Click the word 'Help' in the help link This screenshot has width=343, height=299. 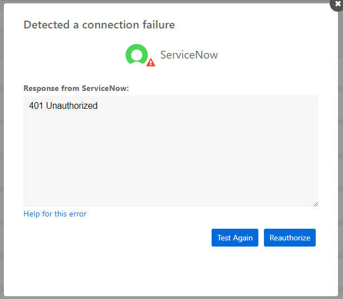(32, 214)
